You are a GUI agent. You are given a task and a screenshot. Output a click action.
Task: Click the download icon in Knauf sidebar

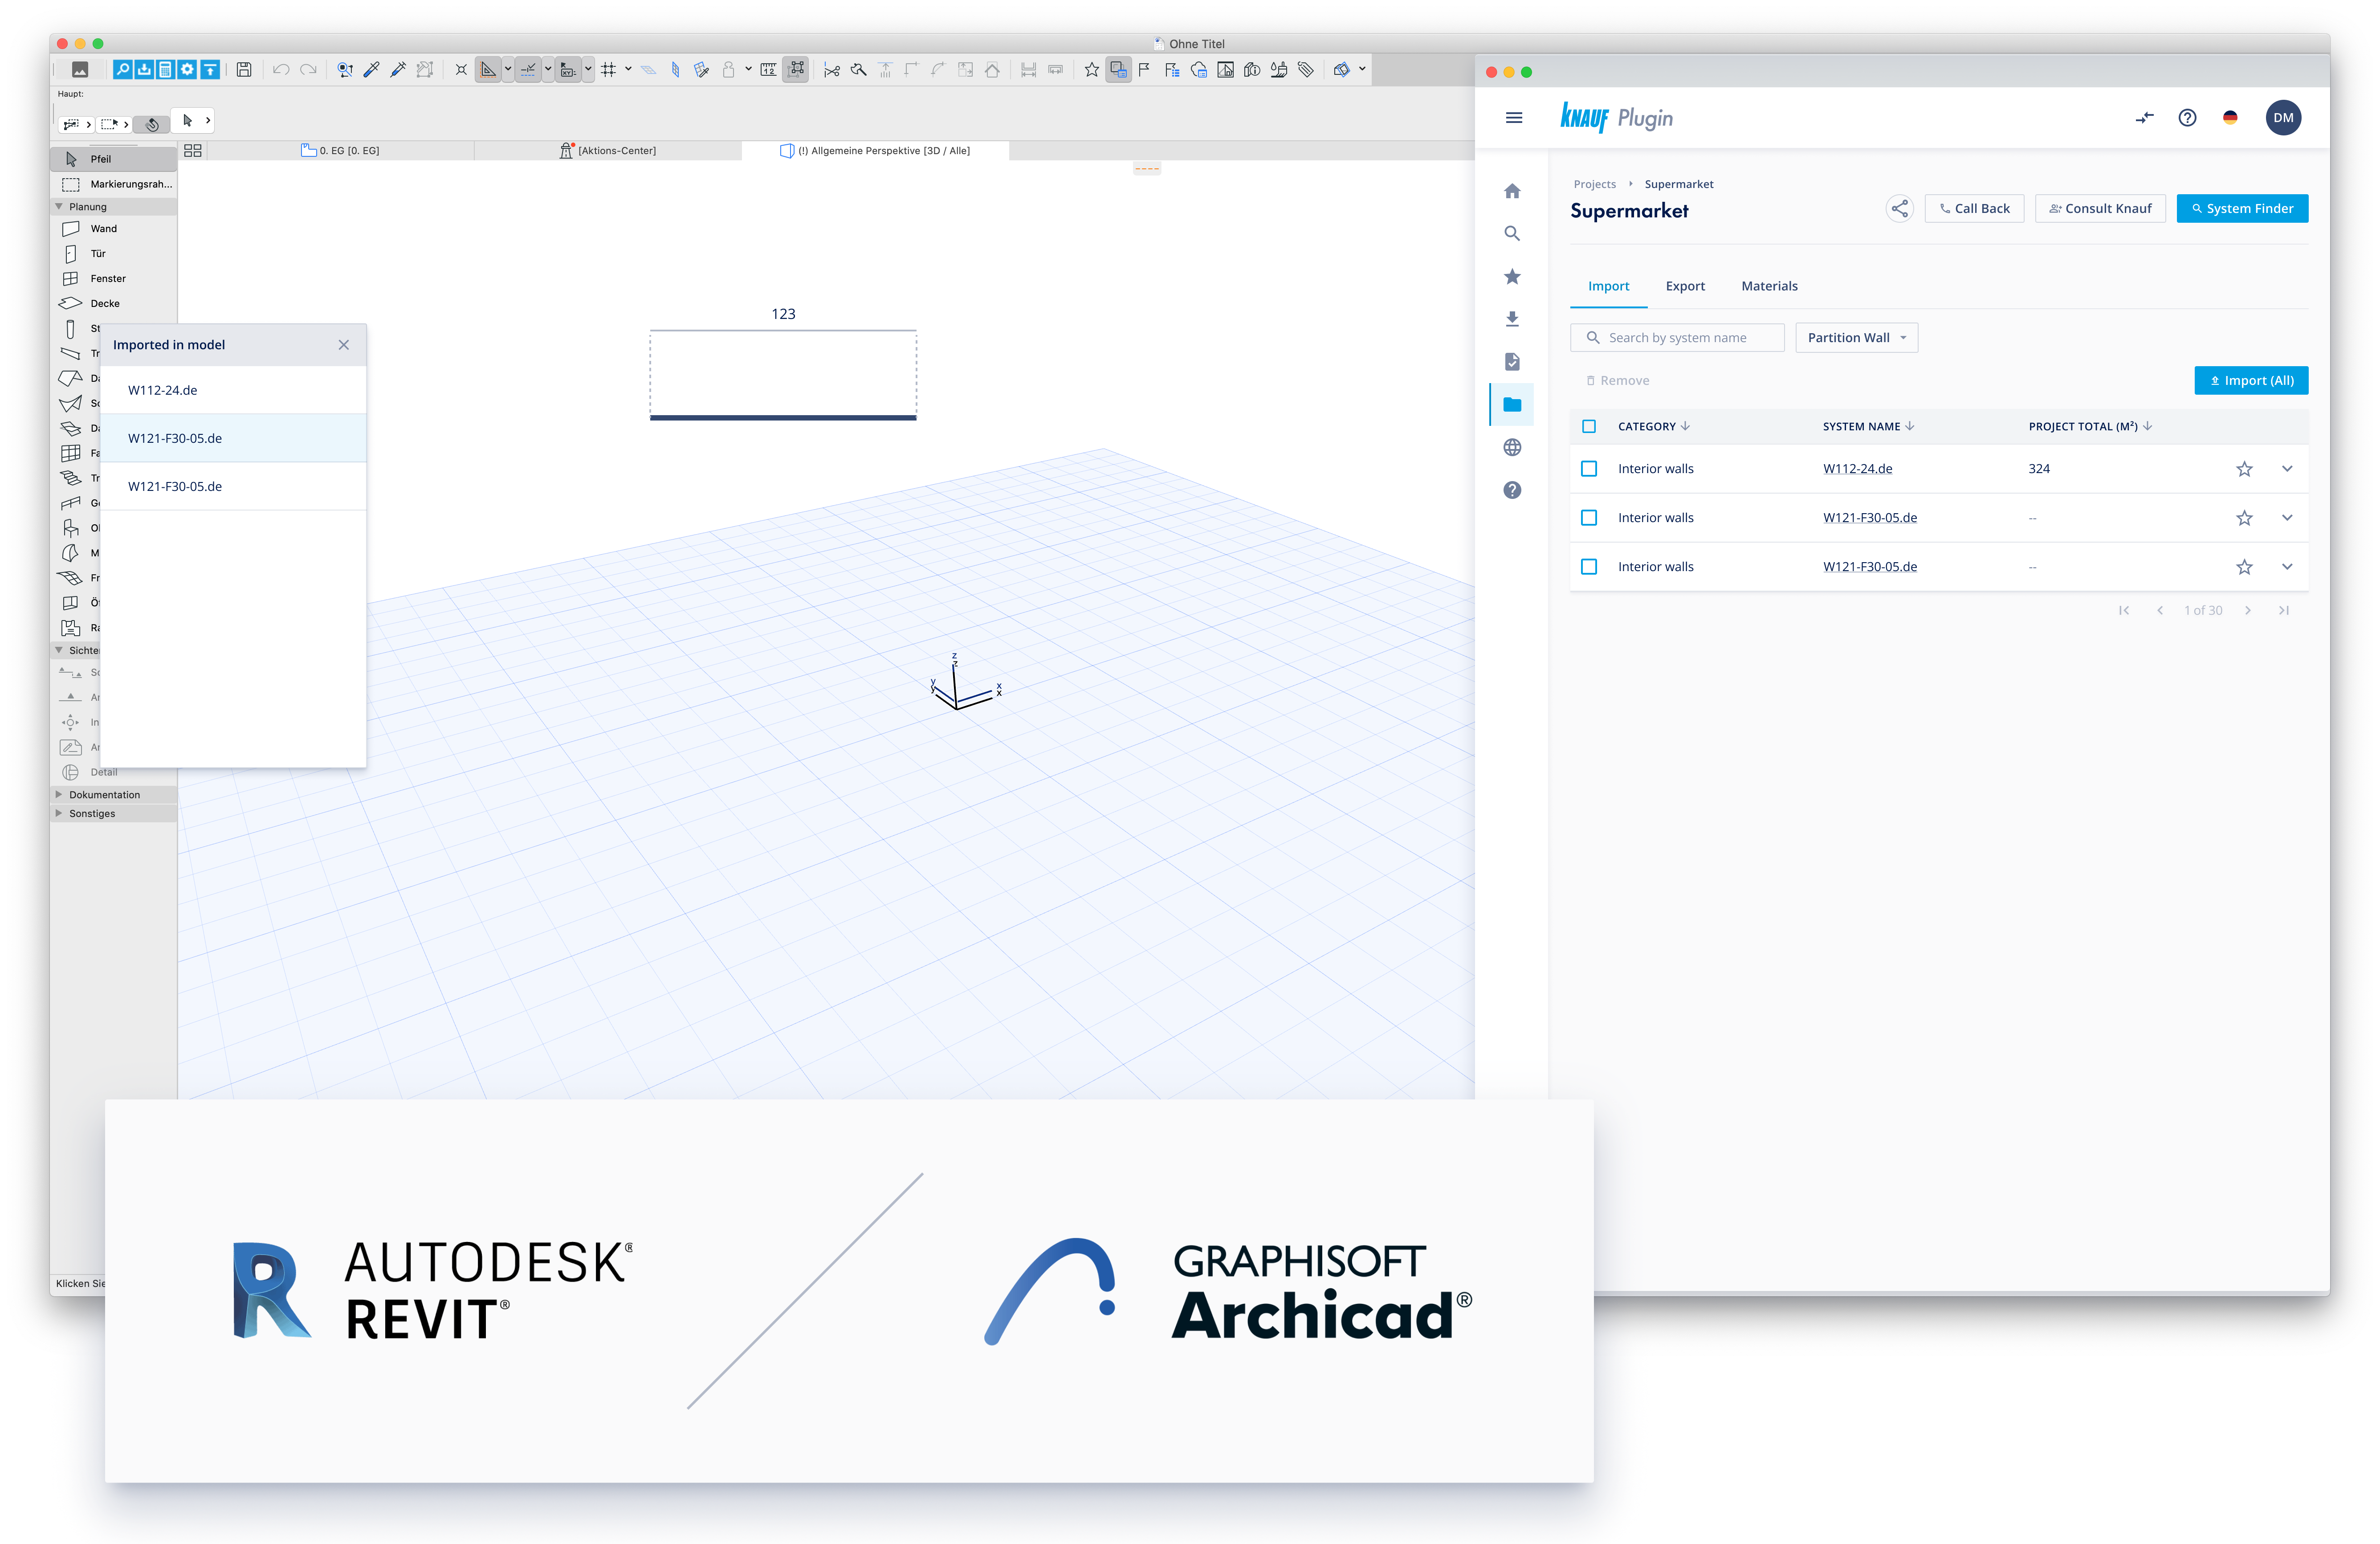click(1512, 319)
